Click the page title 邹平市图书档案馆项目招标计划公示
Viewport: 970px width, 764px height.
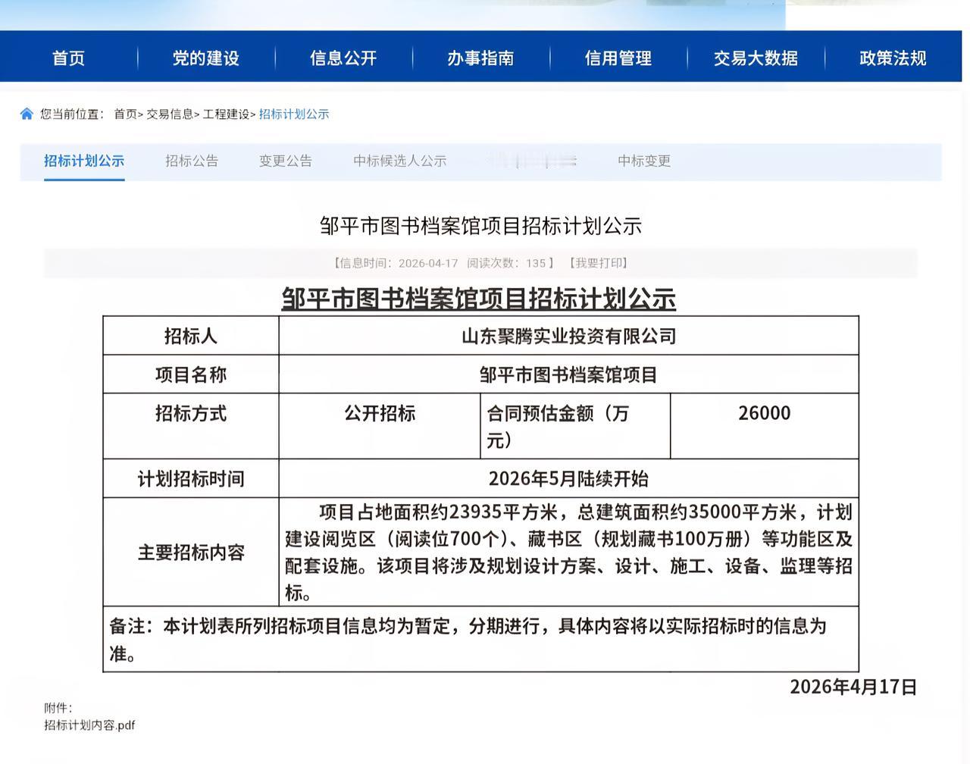480,226
